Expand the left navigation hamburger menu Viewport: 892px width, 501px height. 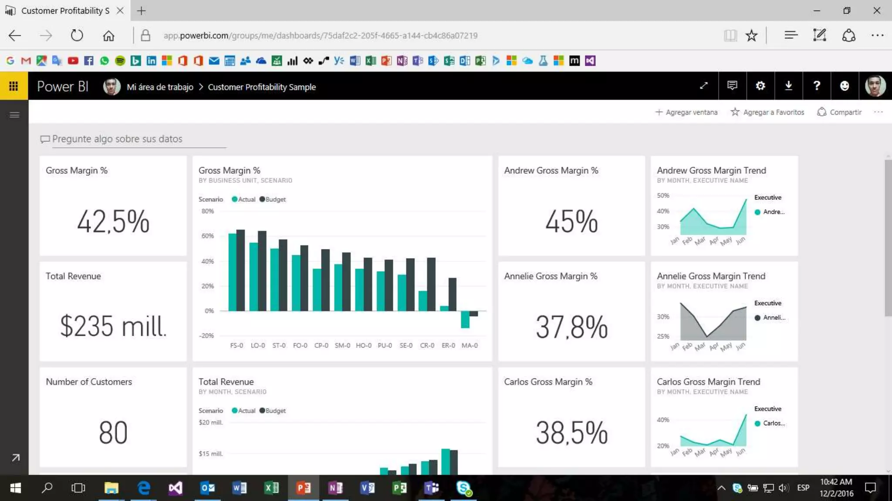(14, 115)
